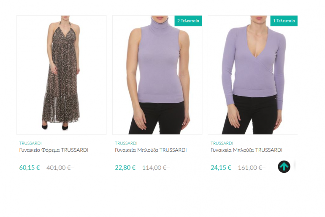Click the scroll-to-top arrow icon
325x217 pixels.
284,167
